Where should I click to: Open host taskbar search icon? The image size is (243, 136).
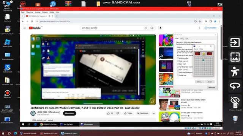(x=9, y=133)
